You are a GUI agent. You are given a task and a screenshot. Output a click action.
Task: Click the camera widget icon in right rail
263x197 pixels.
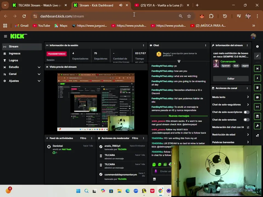tap(257, 116)
